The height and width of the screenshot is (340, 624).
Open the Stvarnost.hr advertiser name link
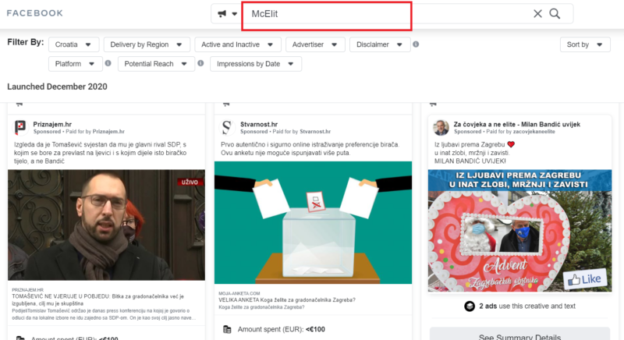(x=259, y=125)
